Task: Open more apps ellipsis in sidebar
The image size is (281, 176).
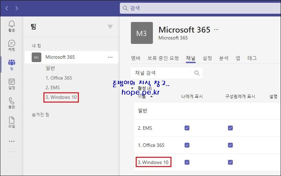Action: [x=12, y=141]
